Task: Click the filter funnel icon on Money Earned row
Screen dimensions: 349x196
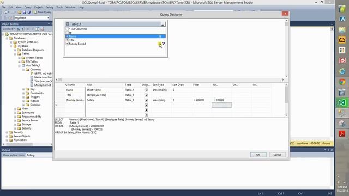Action: (164, 44)
